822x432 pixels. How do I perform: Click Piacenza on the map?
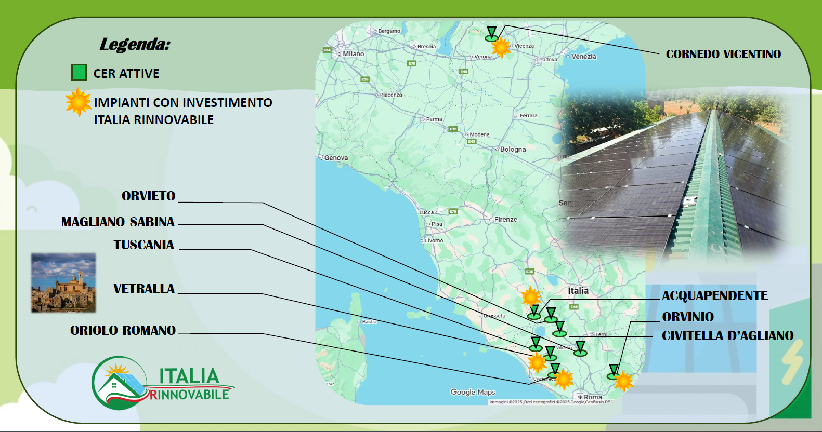391,95
